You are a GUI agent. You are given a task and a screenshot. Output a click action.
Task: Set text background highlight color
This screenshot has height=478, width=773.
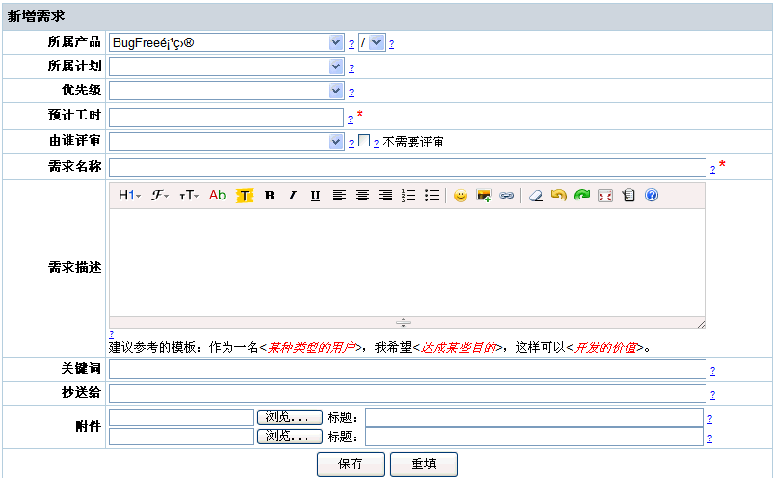tap(245, 195)
